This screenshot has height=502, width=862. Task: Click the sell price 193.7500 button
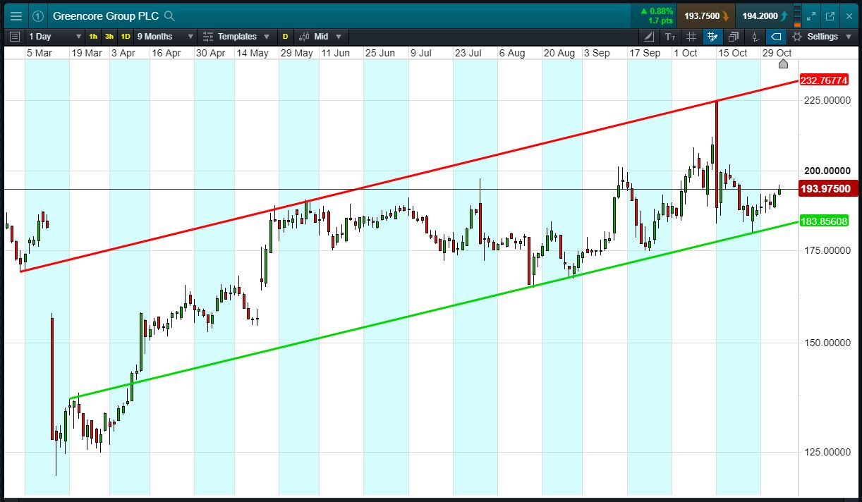[705, 16]
